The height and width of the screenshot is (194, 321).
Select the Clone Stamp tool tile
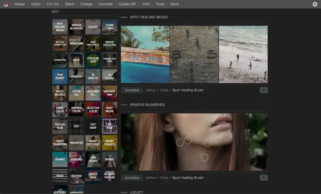coord(110,27)
